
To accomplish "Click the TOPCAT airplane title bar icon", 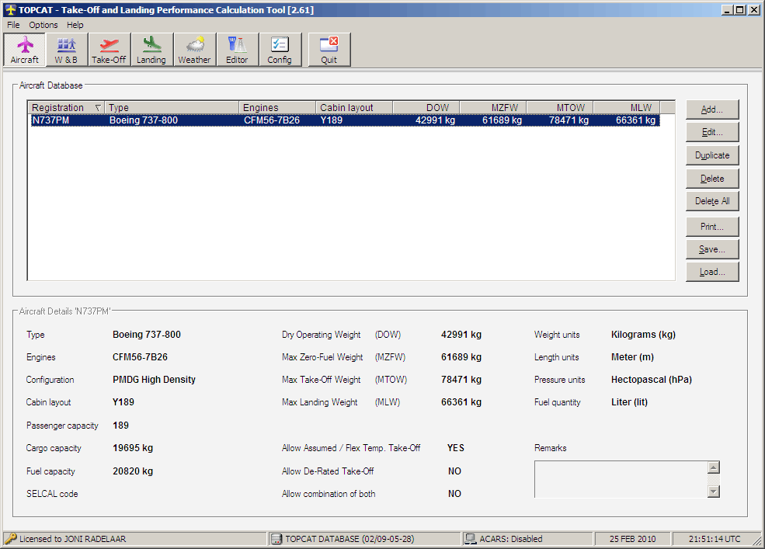I will pos(11,10).
